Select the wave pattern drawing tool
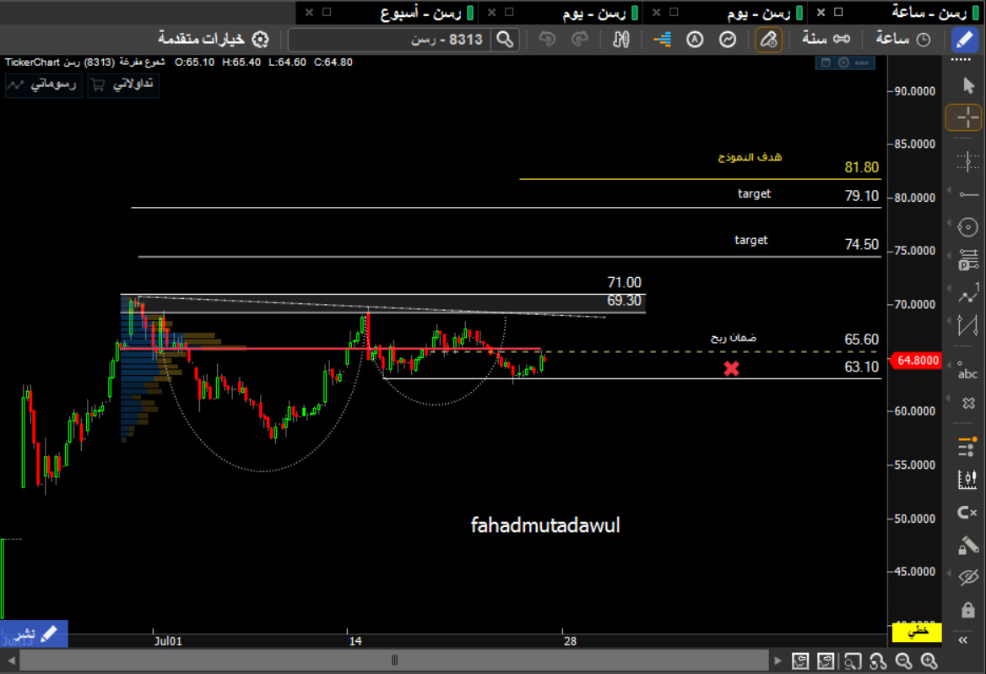Image resolution: width=986 pixels, height=674 pixels. pos(967,293)
